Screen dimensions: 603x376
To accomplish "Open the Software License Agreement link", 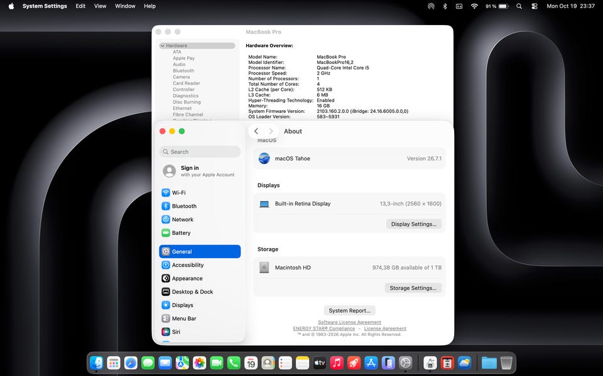I will [350, 322].
